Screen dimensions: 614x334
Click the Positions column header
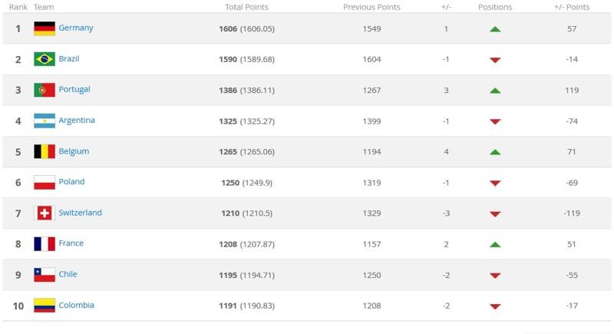495,7
